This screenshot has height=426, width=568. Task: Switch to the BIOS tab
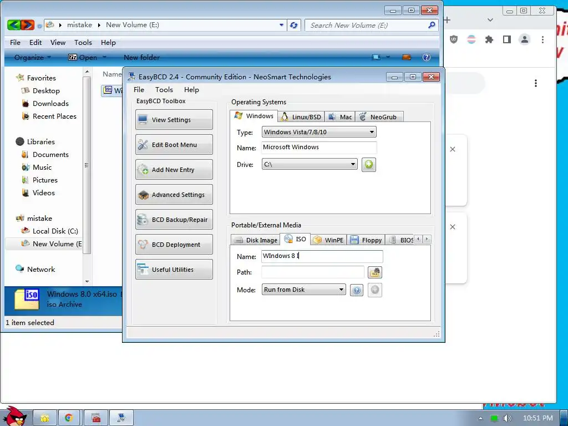coord(400,240)
